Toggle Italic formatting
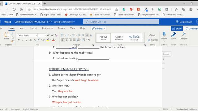The width and height of the screenshot is (198, 111). pos(23,40)
